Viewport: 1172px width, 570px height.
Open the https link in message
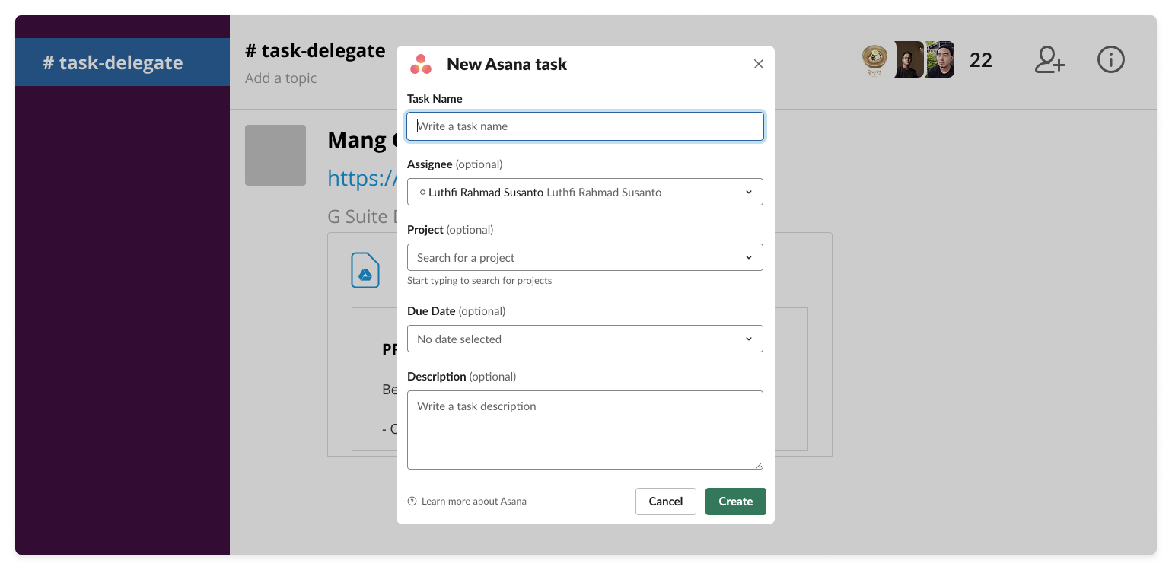tap(362, 177)
